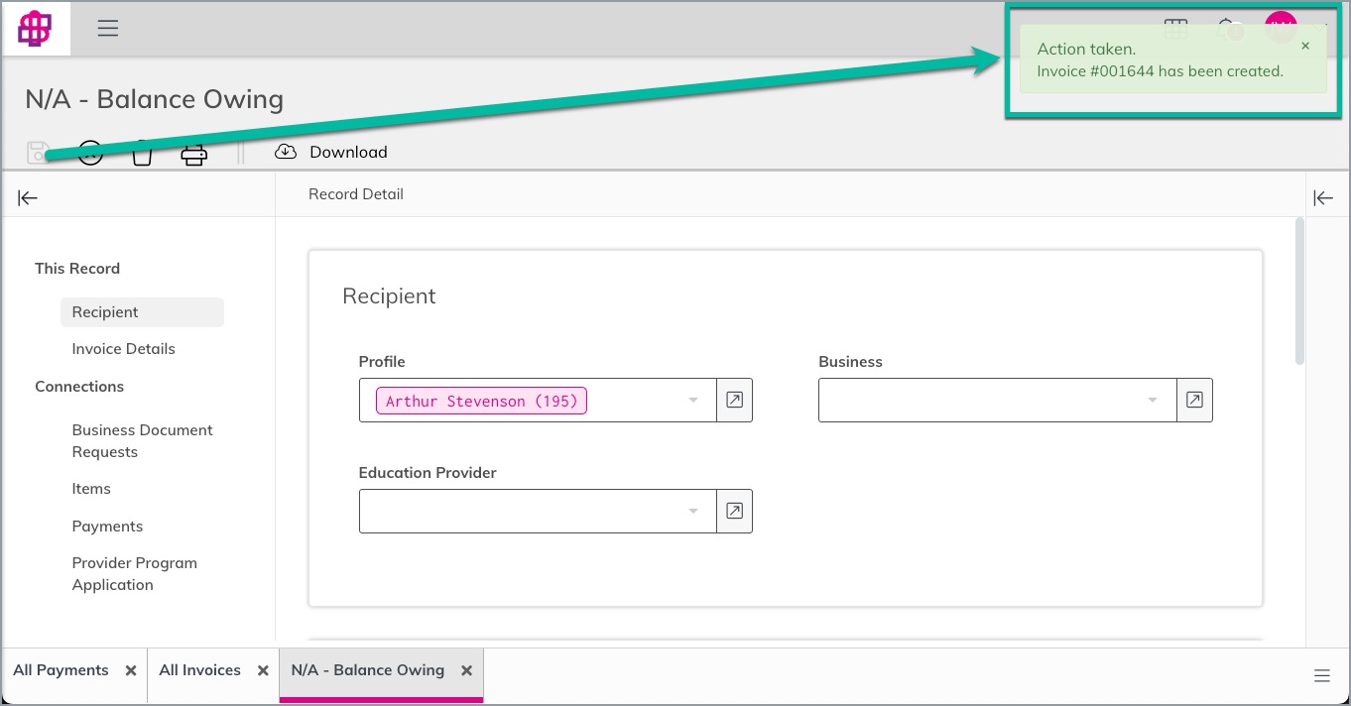Screen dimensions: 1351x706
Task: Click the "Education Provider" field label
Action: click(428, 473)
